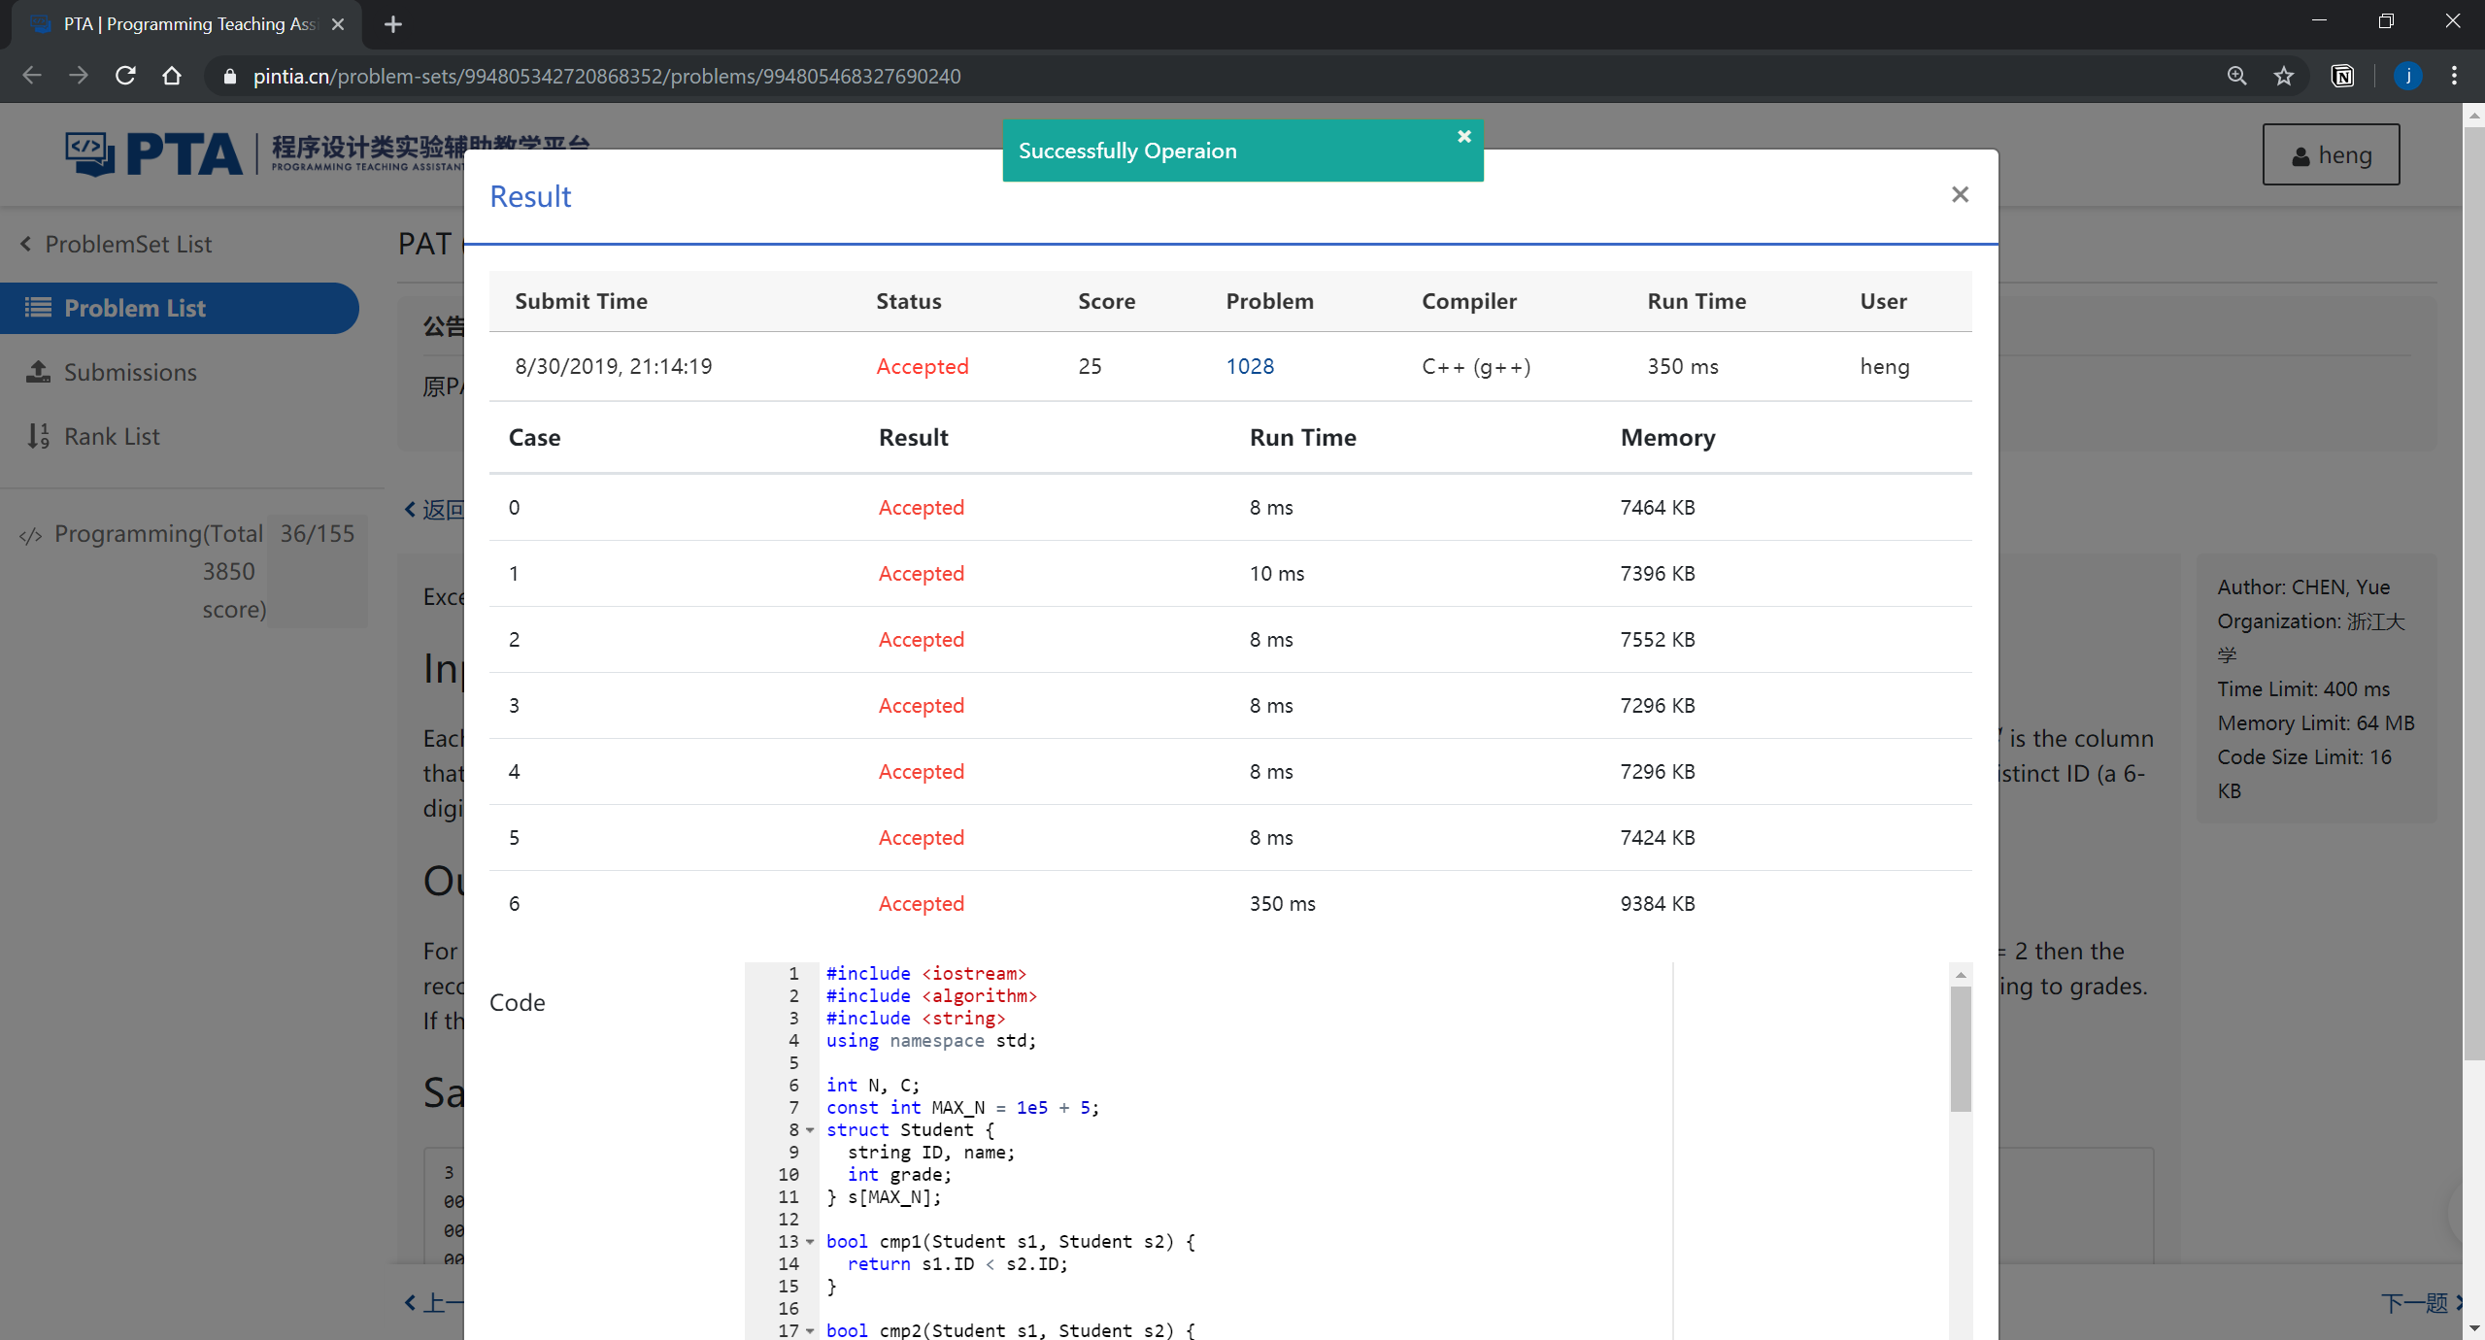
Task: Collapse the cmp2 function fold arrow
Action: pos(810,1331)
